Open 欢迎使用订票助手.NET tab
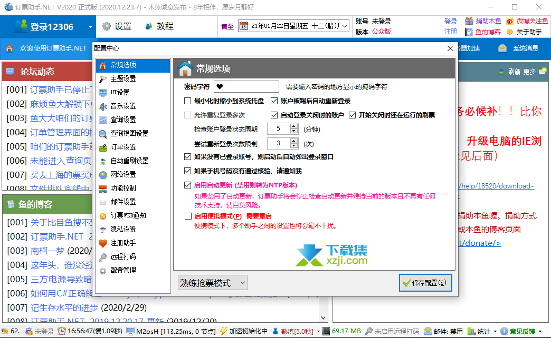This screenshot has height=338, width=551. (46, 48)
